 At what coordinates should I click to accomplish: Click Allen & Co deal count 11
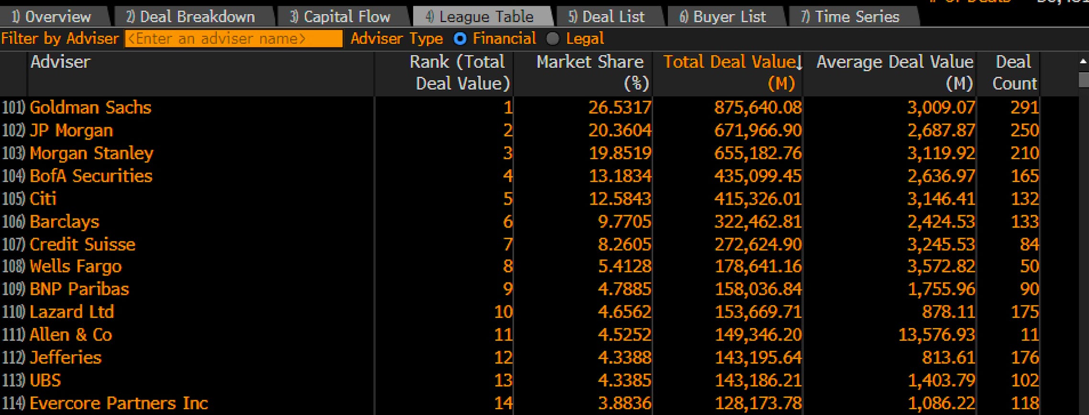point(1030,335)
